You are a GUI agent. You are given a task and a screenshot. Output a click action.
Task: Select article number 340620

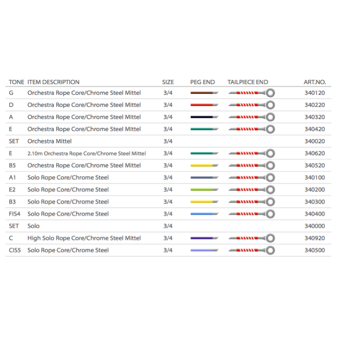pyautogui.click(x=315, y=153)
